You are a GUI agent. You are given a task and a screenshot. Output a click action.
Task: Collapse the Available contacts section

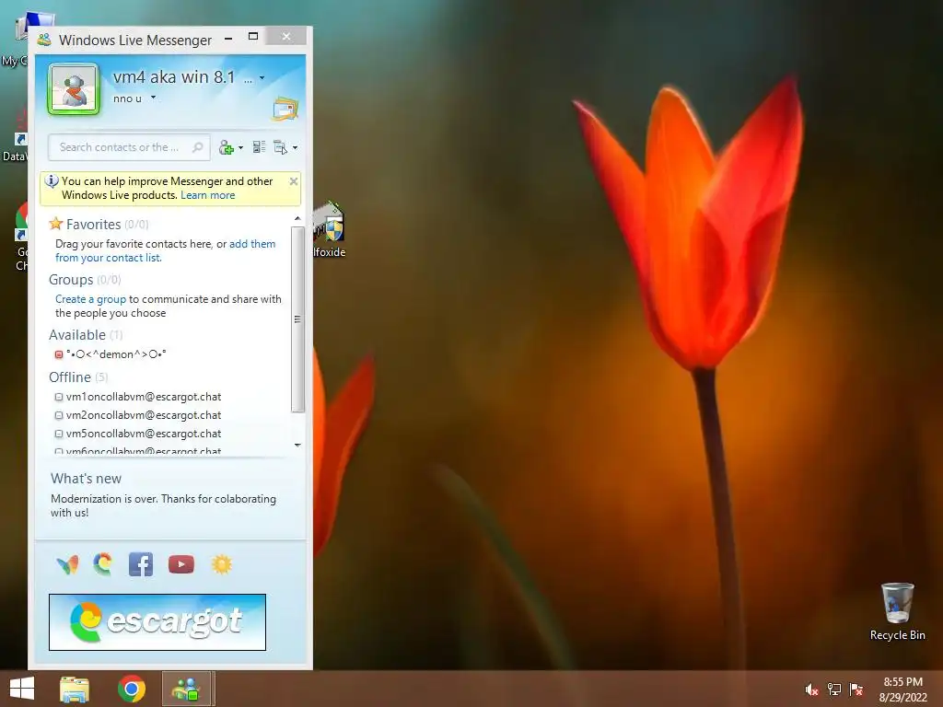point(77,335)
